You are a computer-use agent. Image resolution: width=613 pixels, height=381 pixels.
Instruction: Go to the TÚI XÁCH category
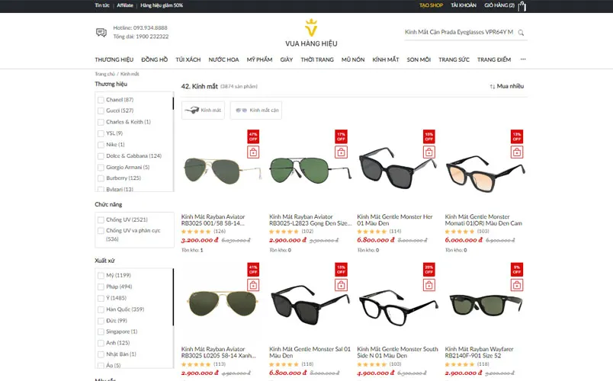pyautogui.click(x=188, y=59)
